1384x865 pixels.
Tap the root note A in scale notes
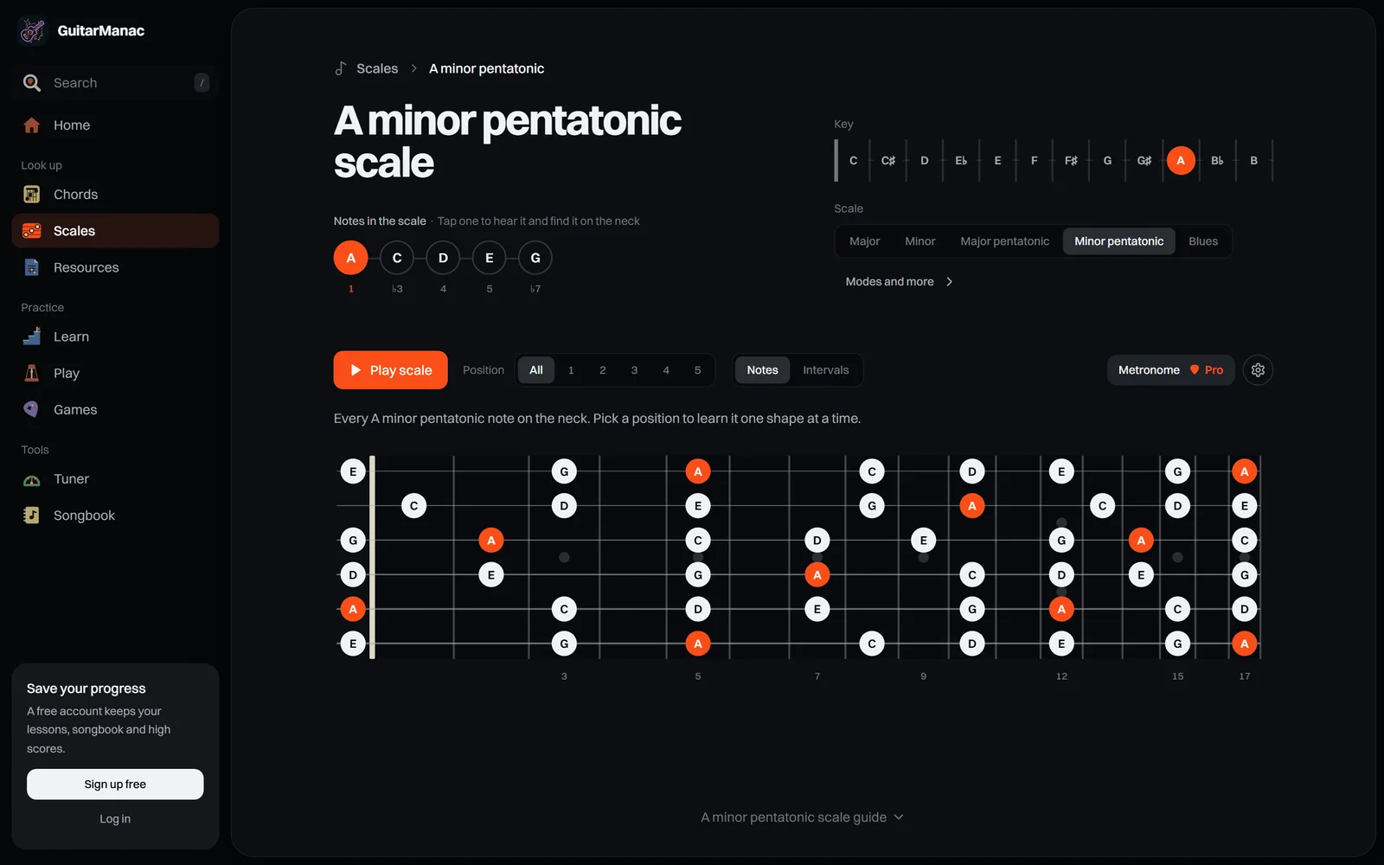[350, 258]
